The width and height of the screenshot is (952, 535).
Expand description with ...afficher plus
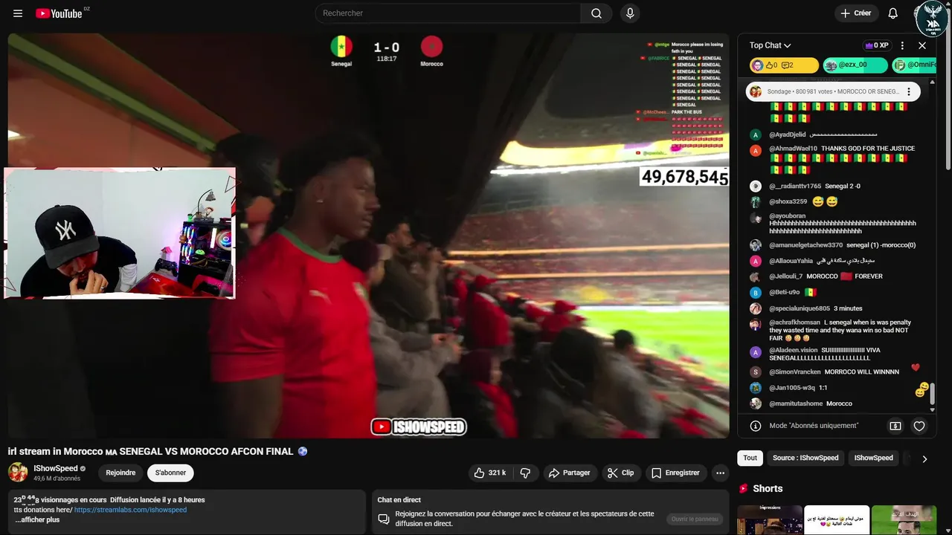[x=37, y=519]
